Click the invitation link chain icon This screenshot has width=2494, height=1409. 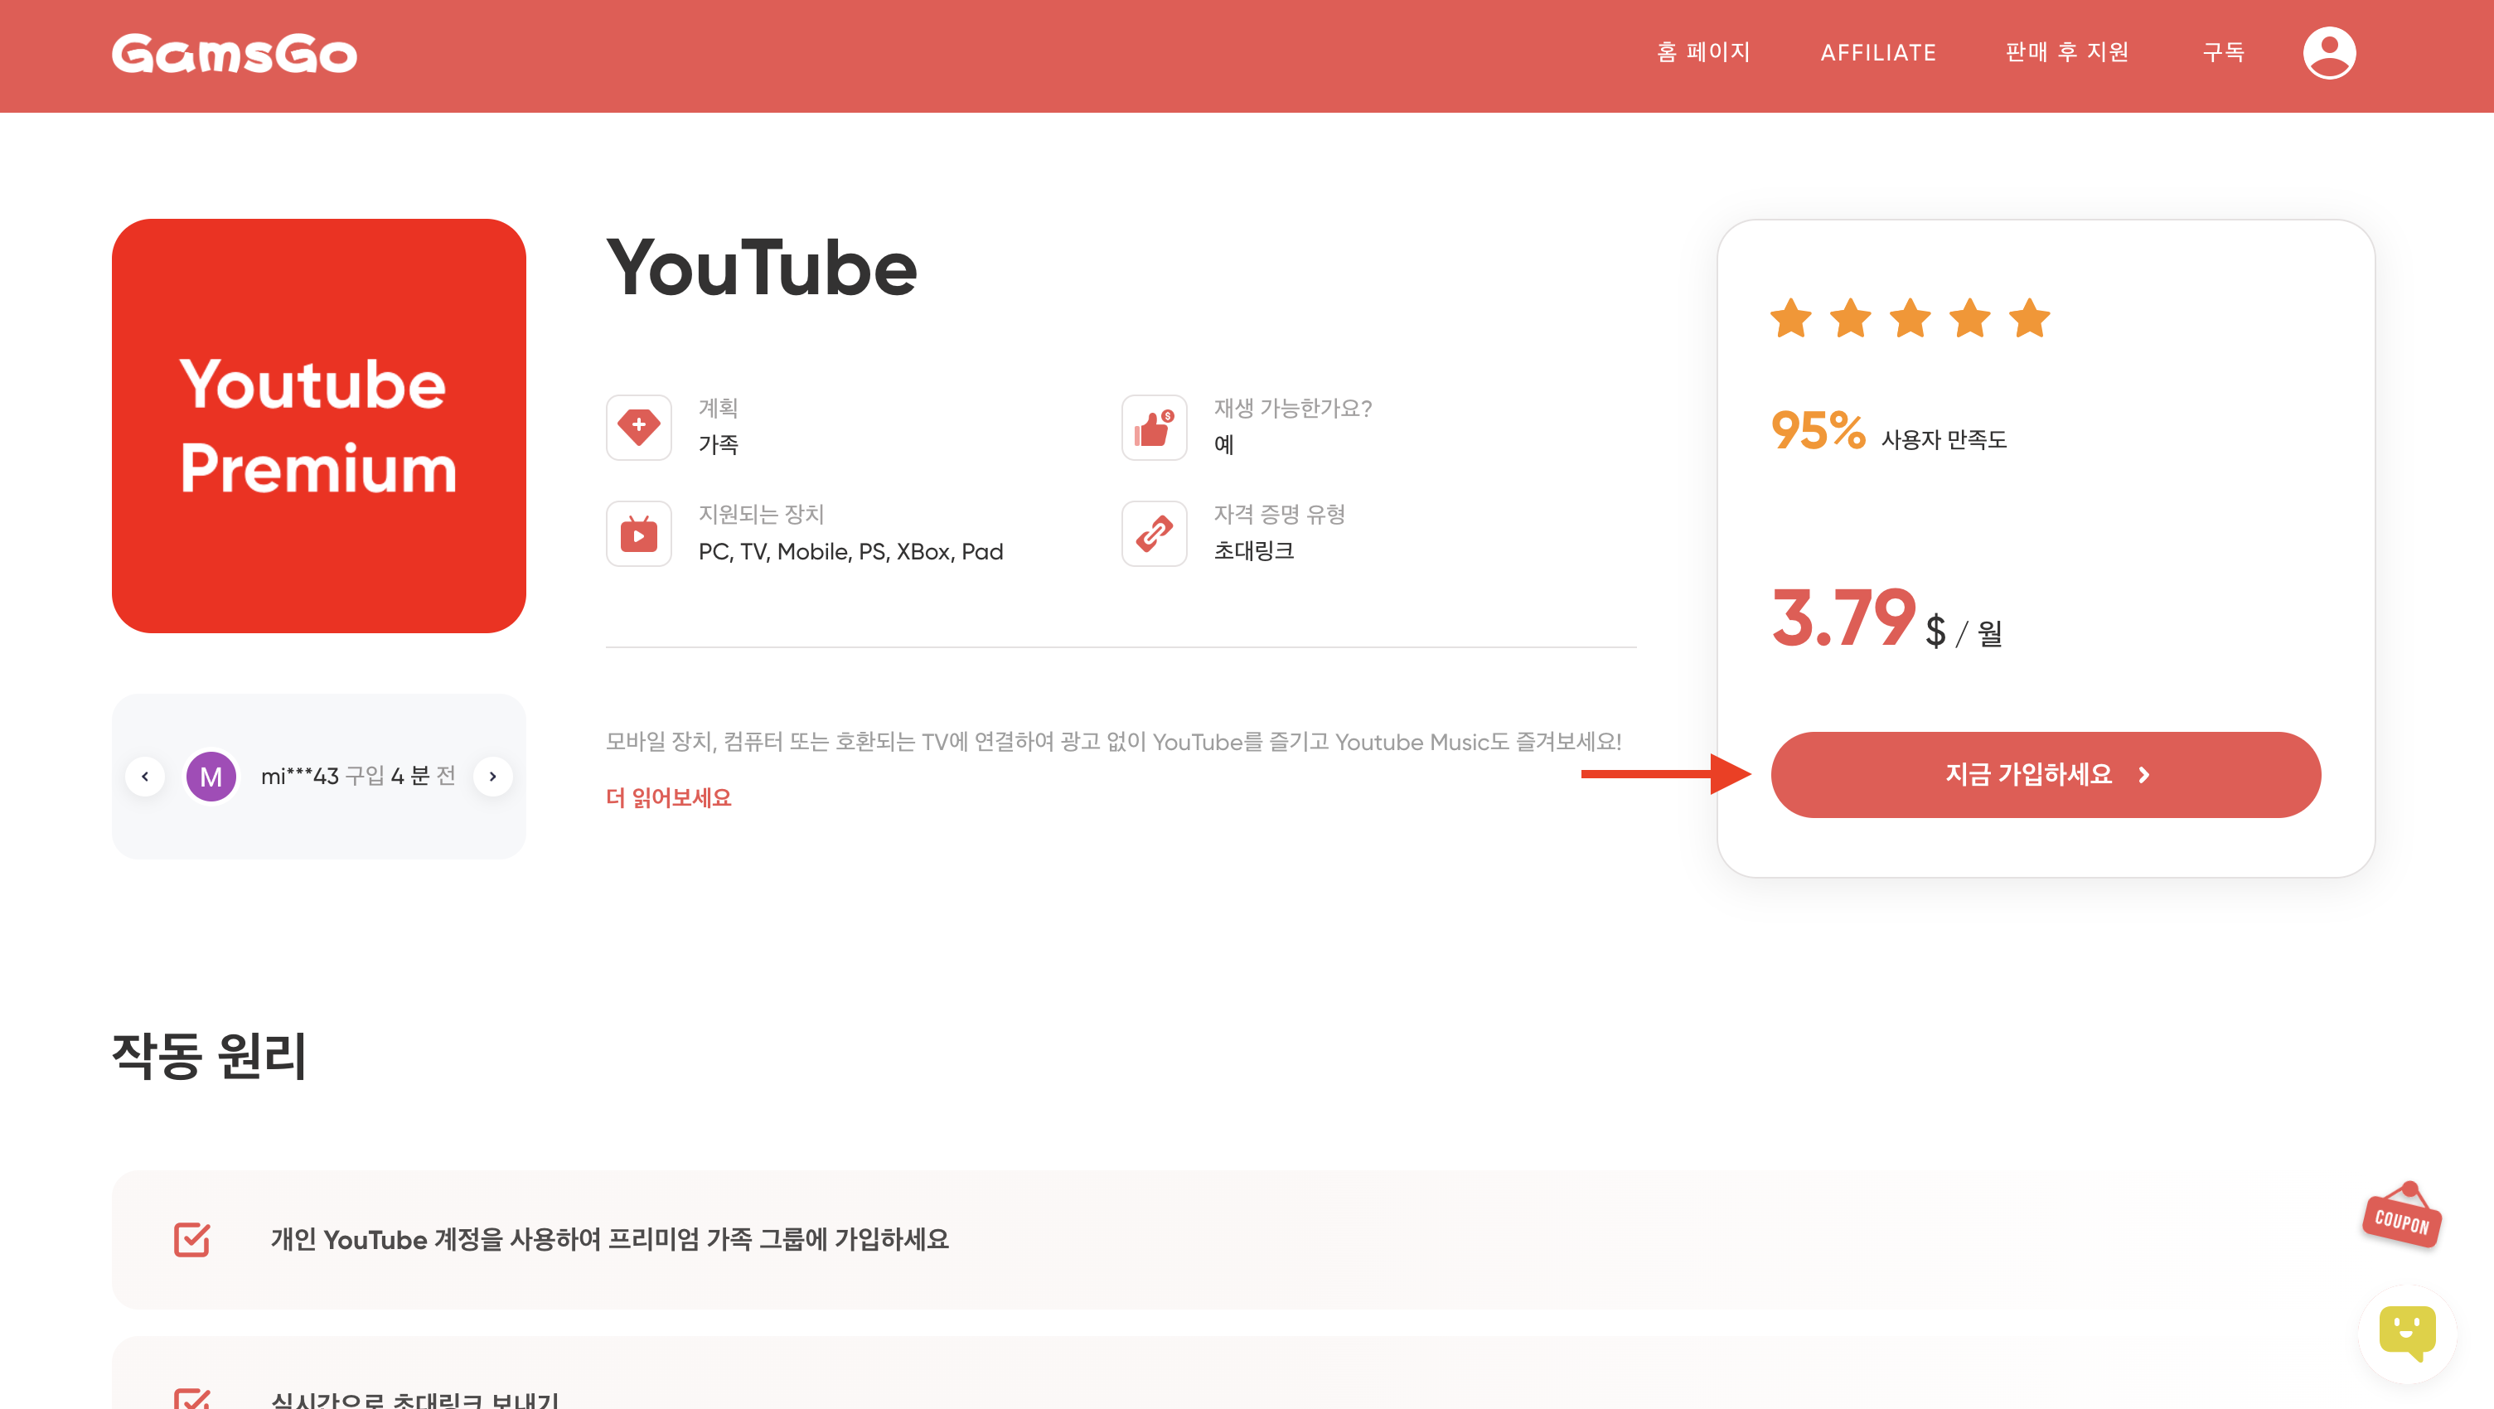1154,534
